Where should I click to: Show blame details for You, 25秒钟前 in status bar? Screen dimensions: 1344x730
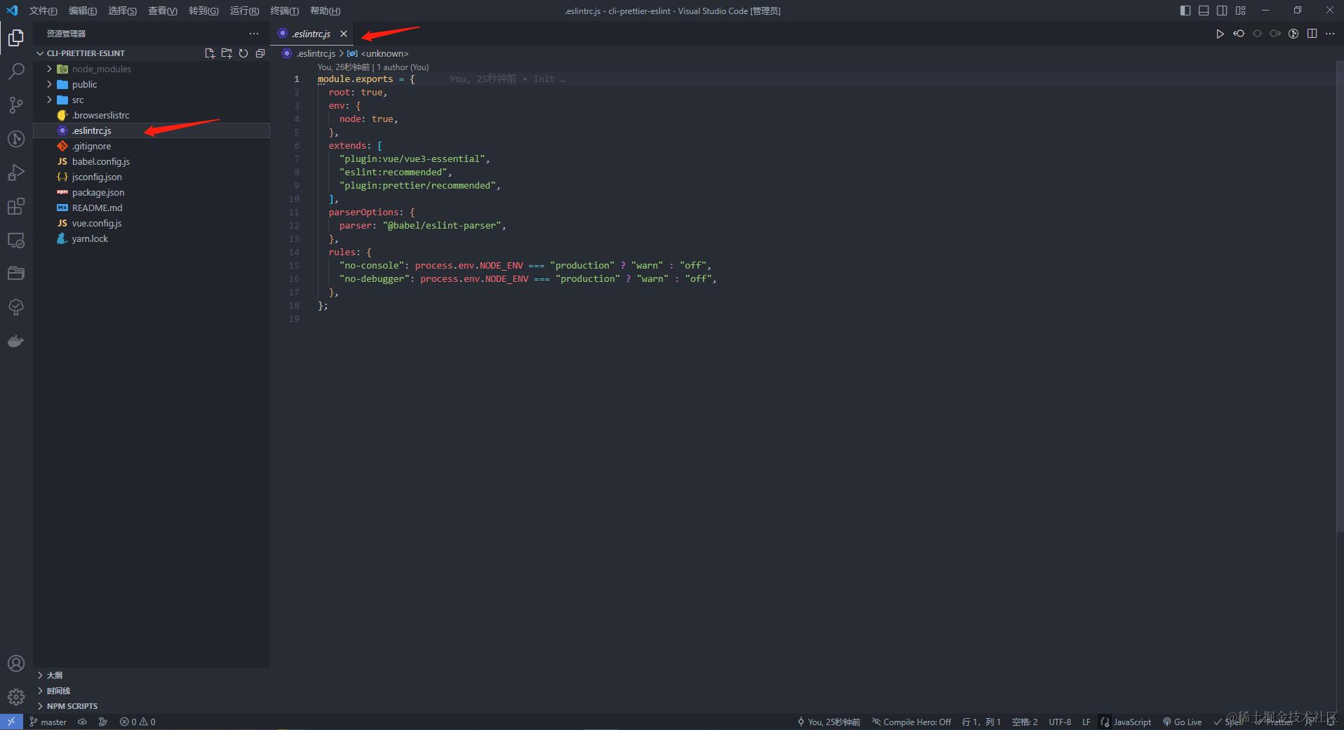[829, 722]
